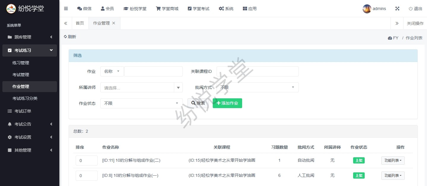The image size is (427, 186).
Task: Click the 搜索 search button
Action: (198, 103)
